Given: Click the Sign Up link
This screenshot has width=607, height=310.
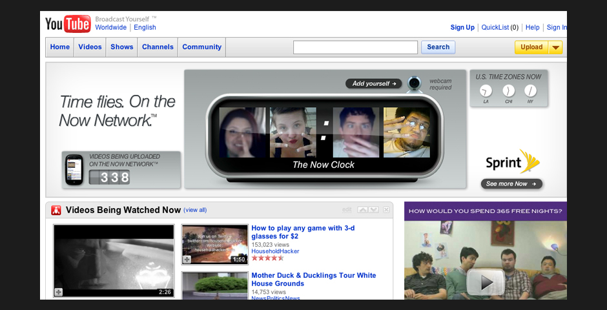Looking at the screenshot, I should pyautogui.click(x=462, y=28).
